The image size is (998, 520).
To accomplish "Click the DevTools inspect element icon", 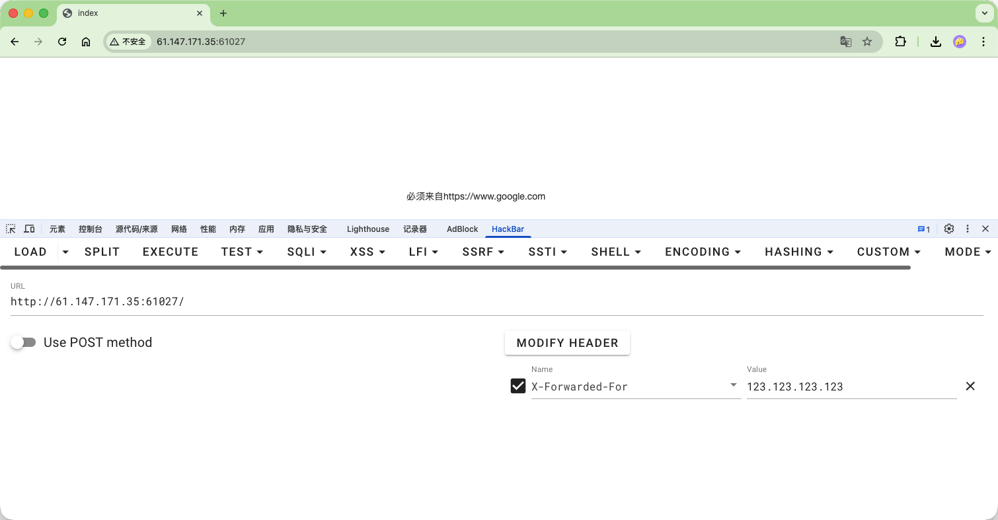I will [x=11, y=229].
